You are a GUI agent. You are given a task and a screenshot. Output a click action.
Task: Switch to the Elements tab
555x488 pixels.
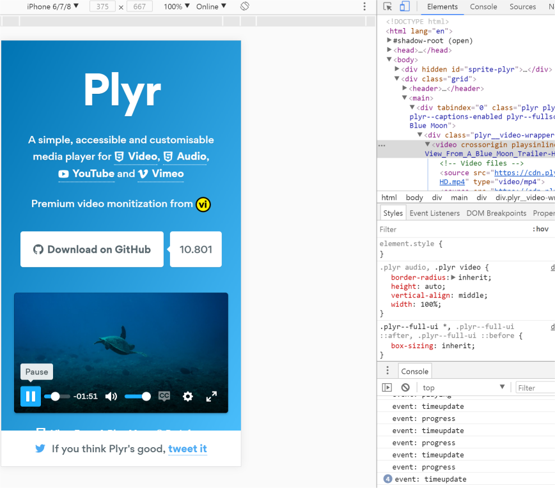pos(442,6)
